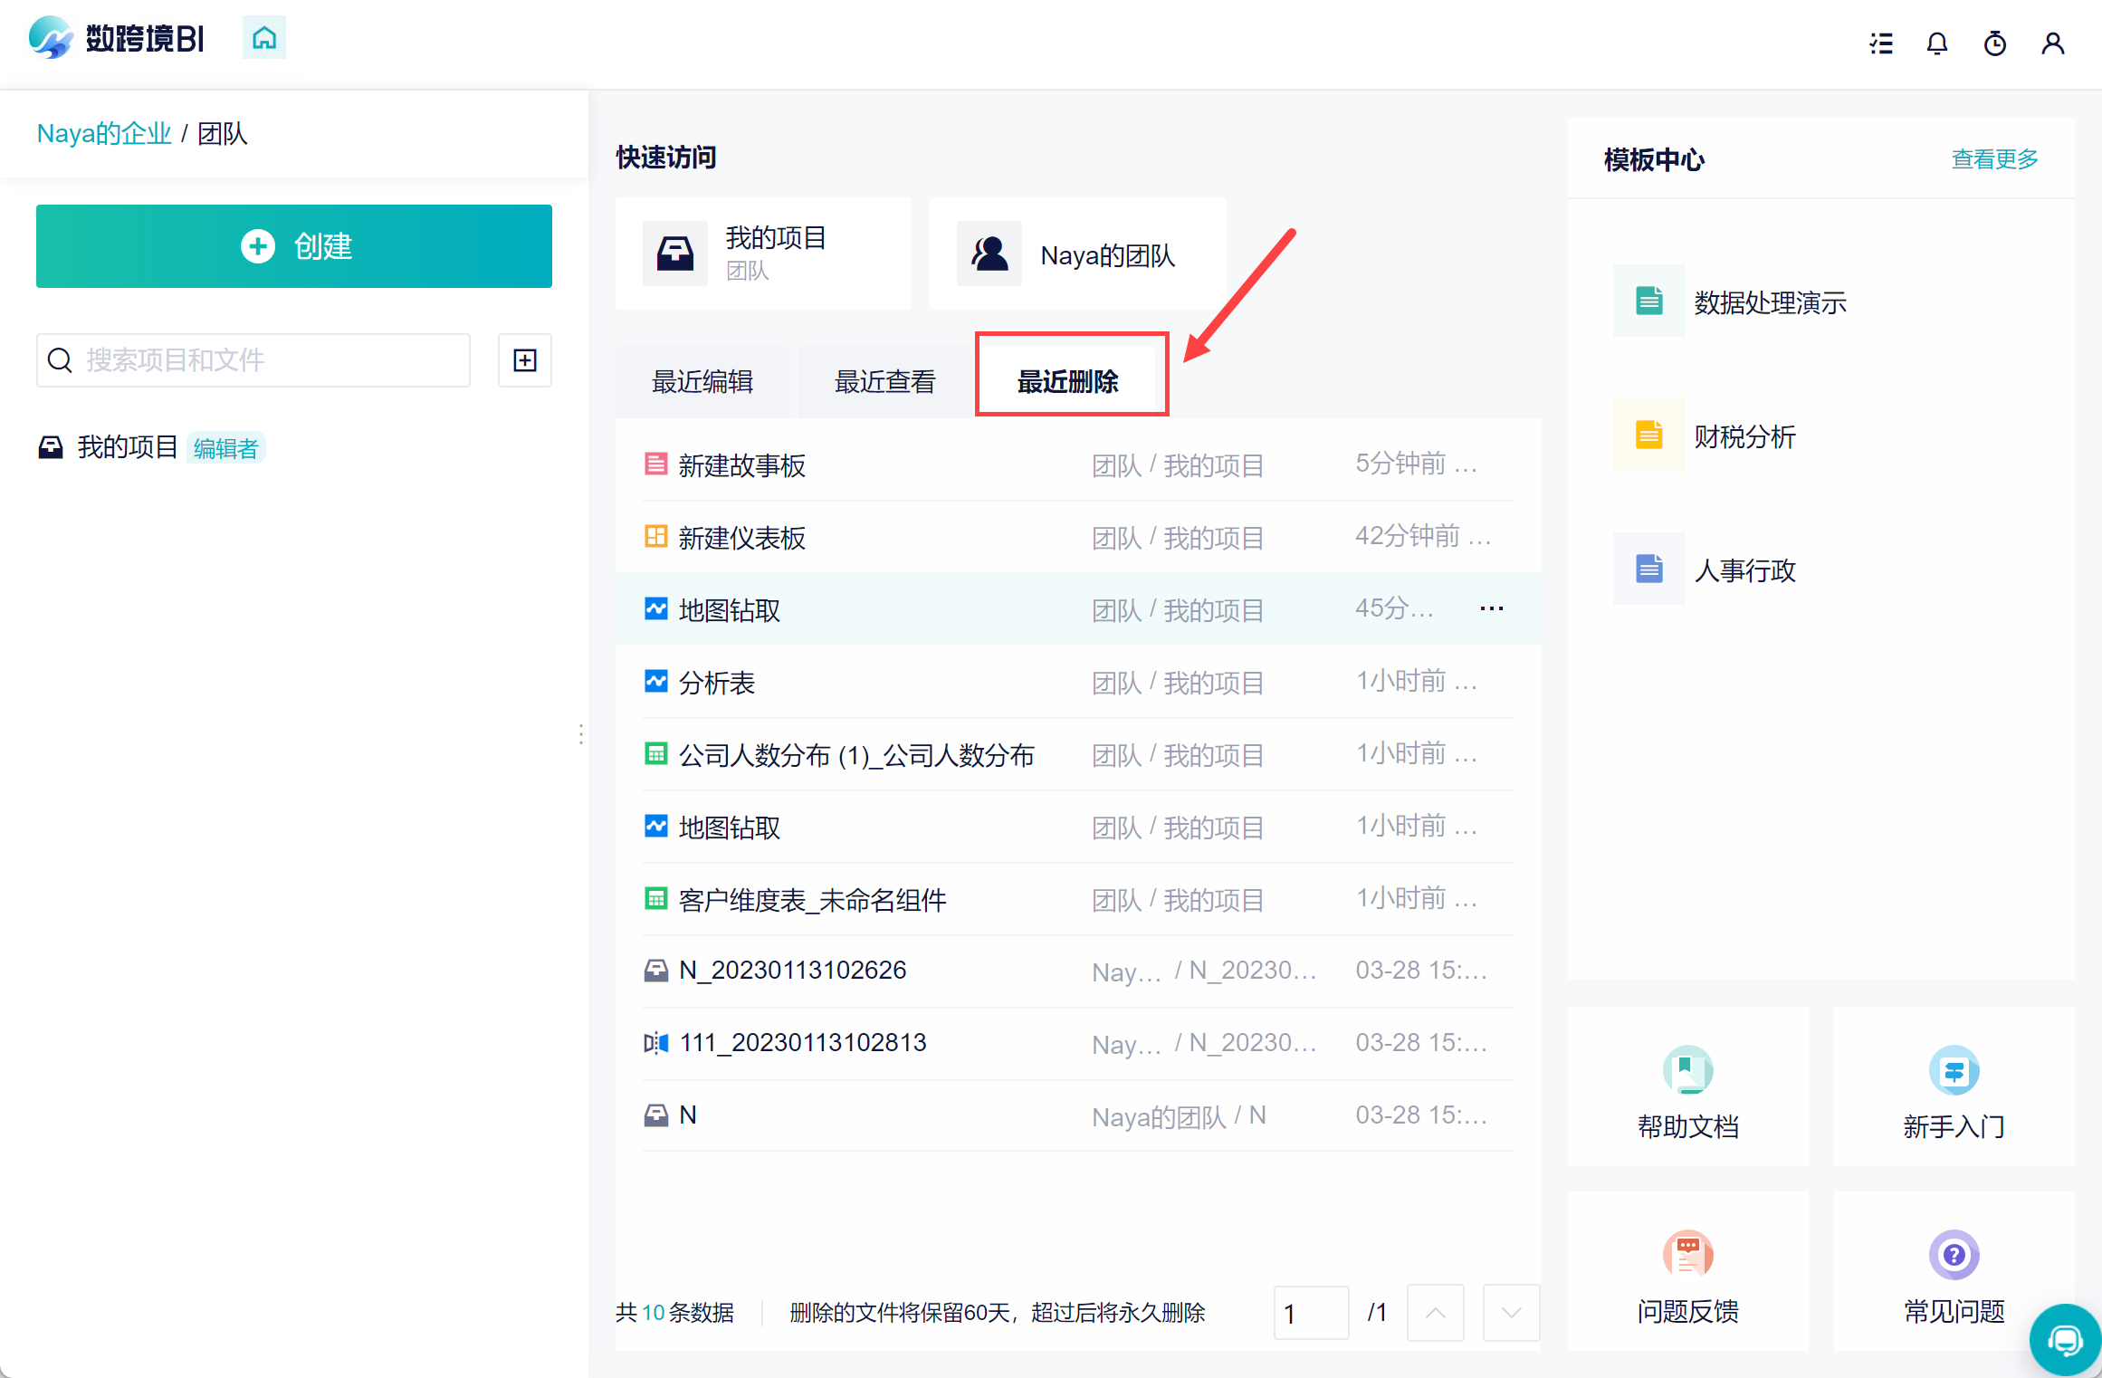
Task: Open the task list icon in top bar
Action: point(1881,43)
